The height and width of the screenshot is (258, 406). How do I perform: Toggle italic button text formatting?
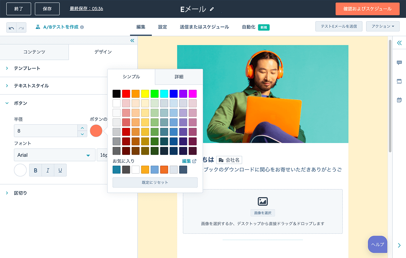[x=48, y=170]
